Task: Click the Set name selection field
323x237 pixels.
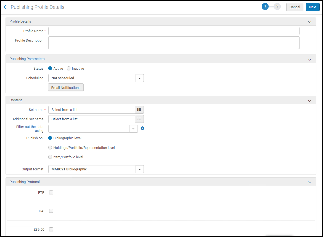Action: pos(92,110)
